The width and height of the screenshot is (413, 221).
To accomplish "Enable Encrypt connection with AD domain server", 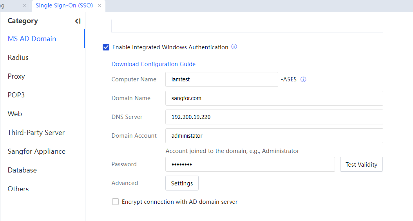I will (x=115, y=202).
